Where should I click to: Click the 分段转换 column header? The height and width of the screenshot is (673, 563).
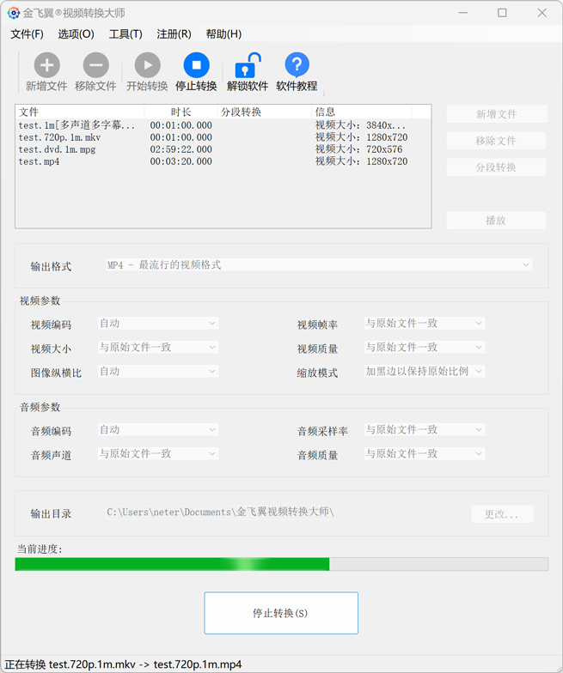[x=265, y=112]
